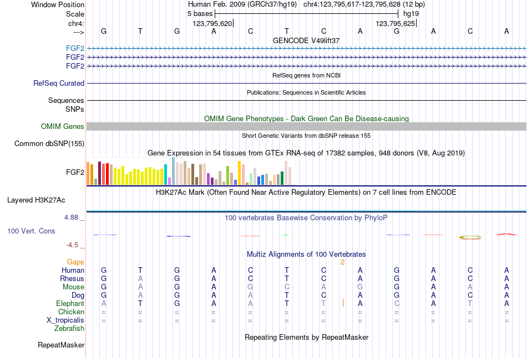Click the 5 bases scale label
This screenshot has width=527, height=358.
tap(200, 14)
